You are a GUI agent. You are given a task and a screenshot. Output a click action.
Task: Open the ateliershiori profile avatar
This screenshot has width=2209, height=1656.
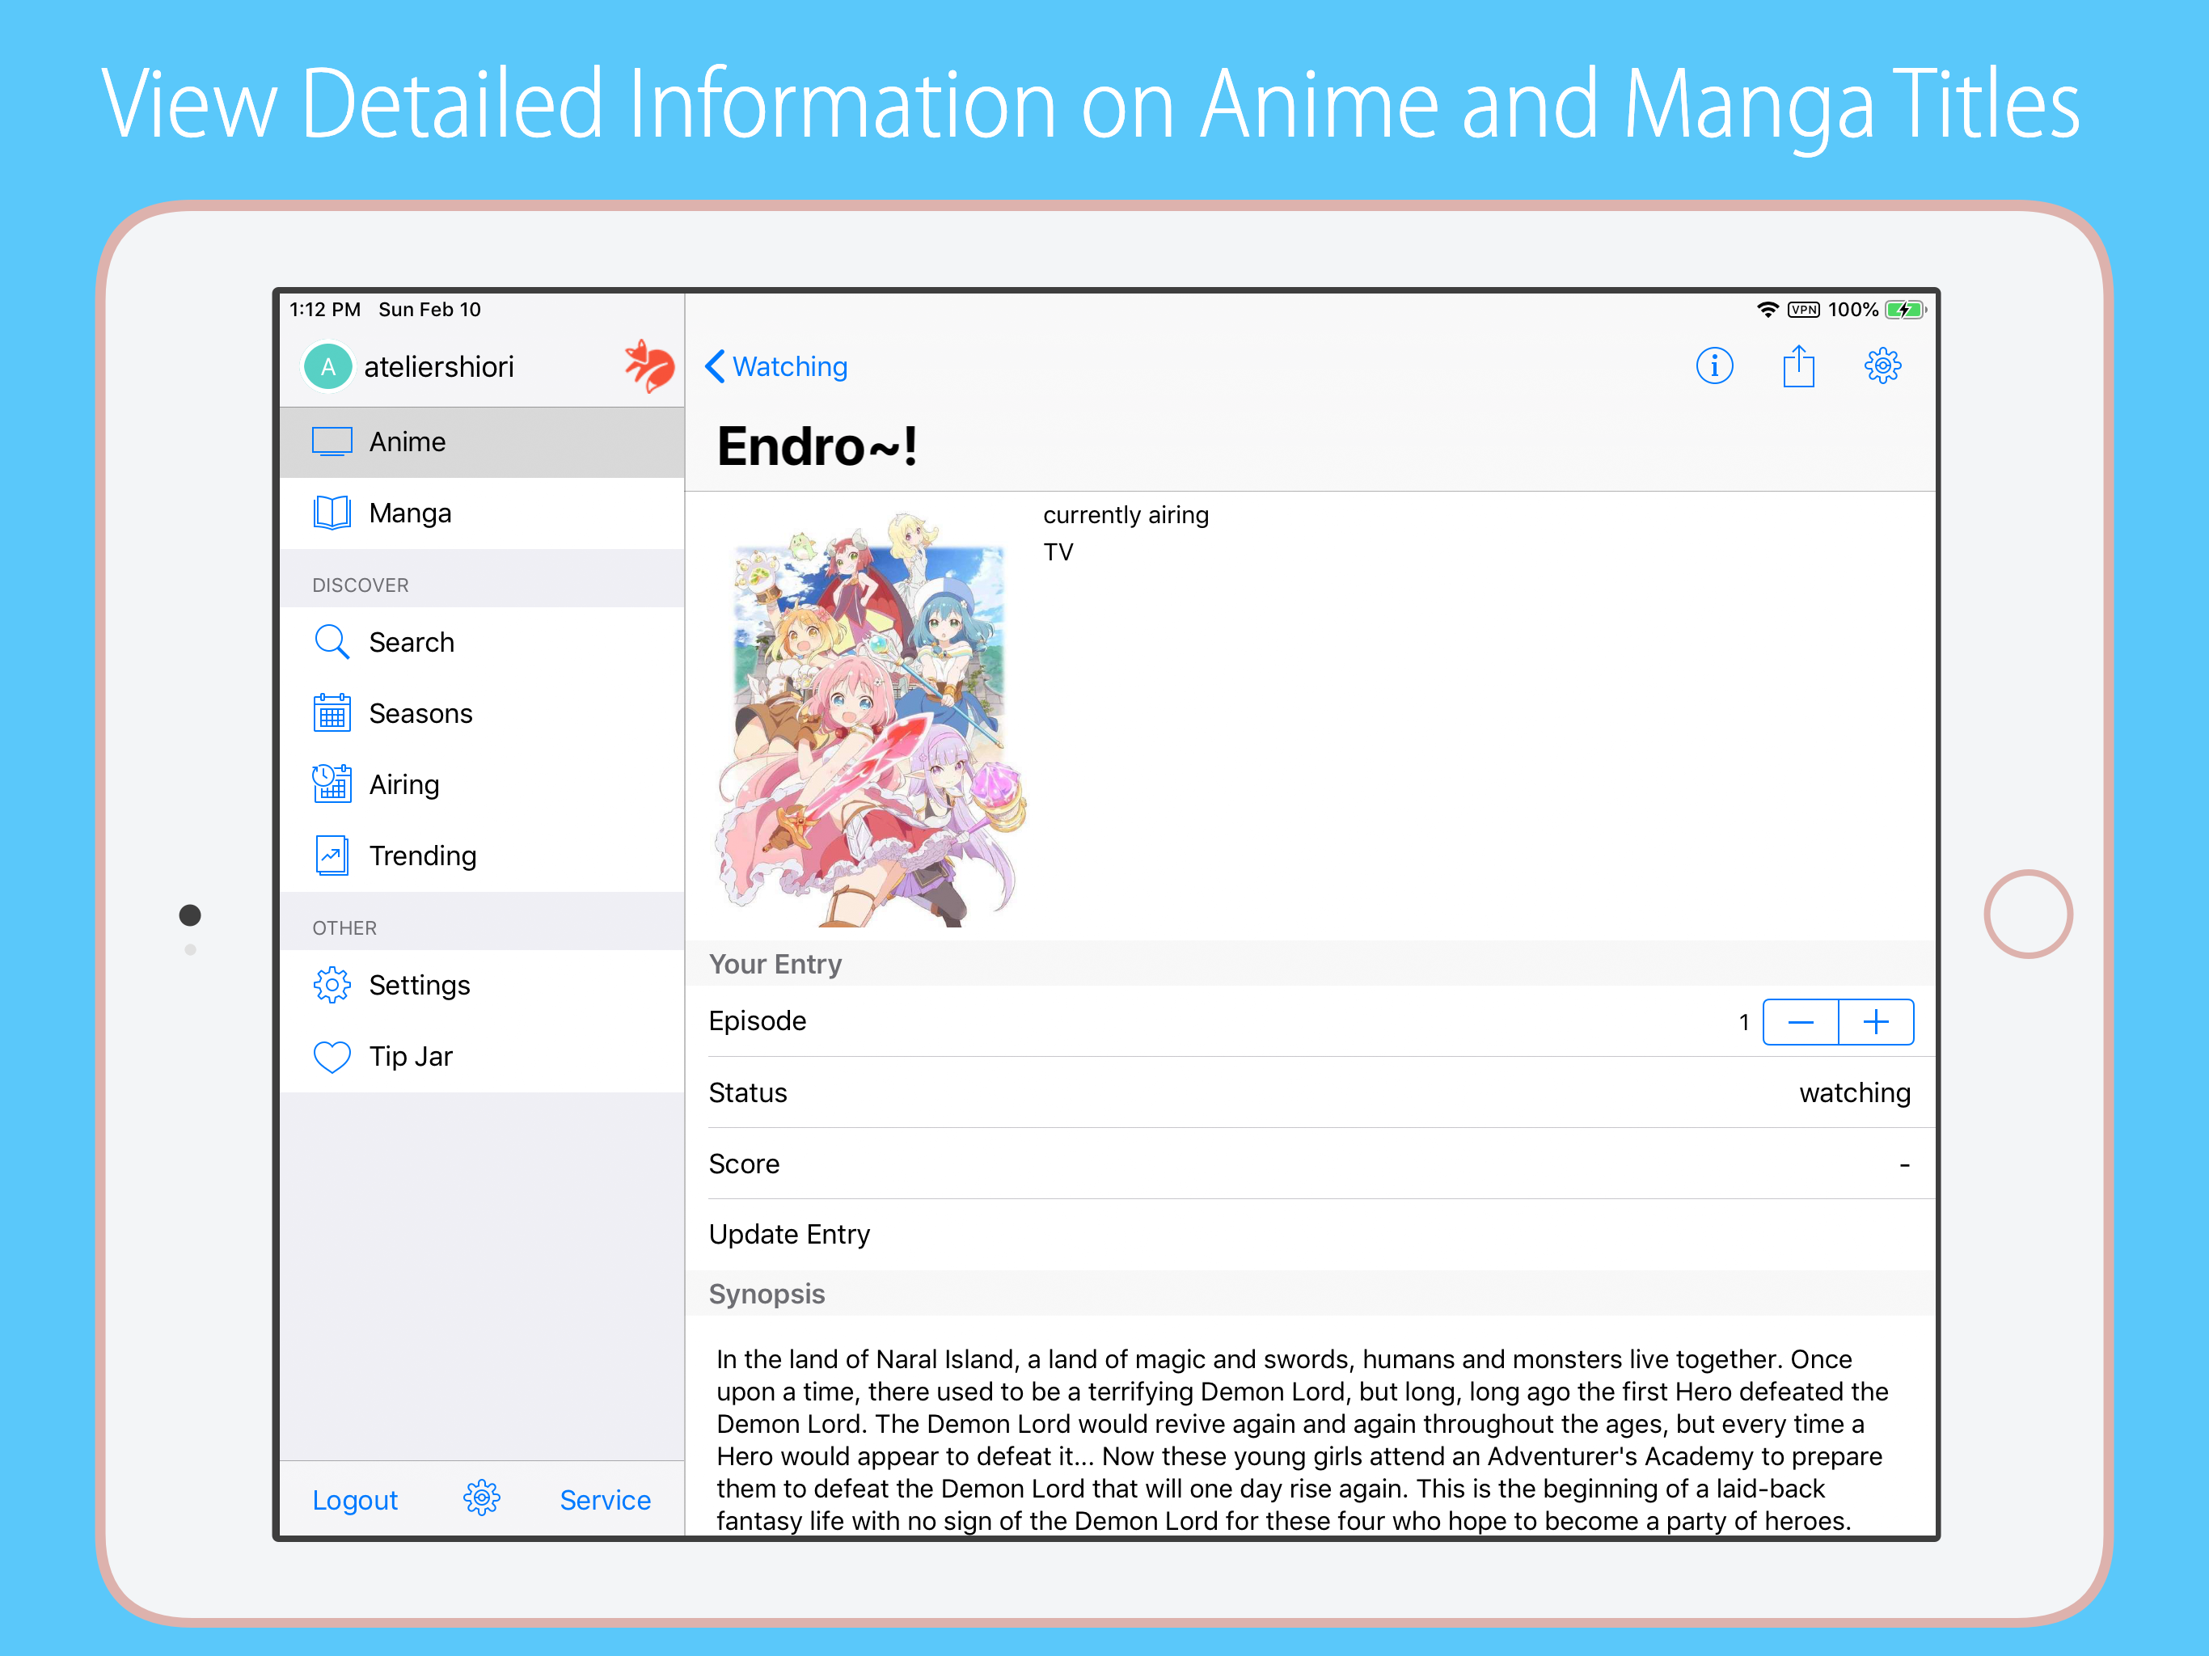coord(327,366)
